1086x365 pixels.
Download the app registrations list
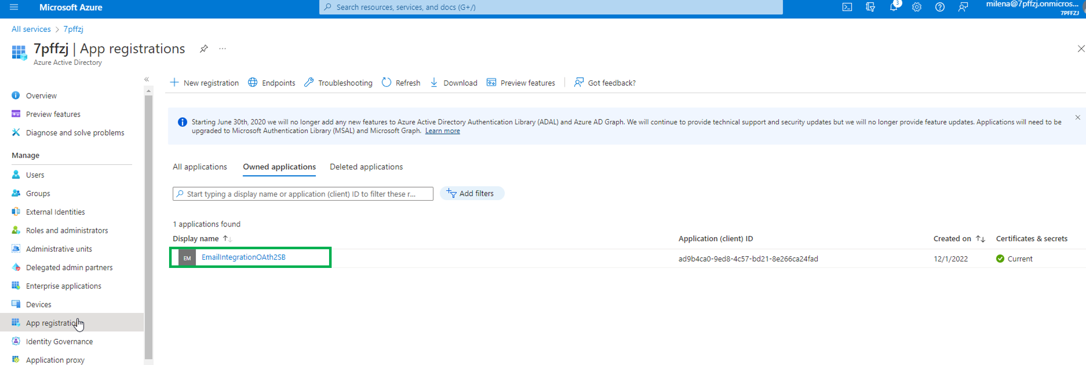[x=454, y=82]
